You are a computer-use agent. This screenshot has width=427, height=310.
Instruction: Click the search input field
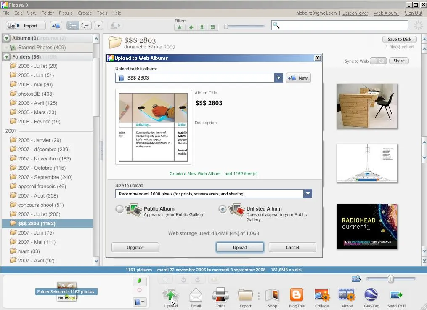(x=339, y=25)
